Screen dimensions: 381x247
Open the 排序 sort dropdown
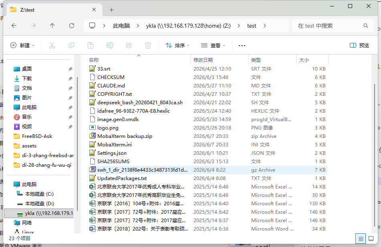pyautogui.click(x=177, y=45)
